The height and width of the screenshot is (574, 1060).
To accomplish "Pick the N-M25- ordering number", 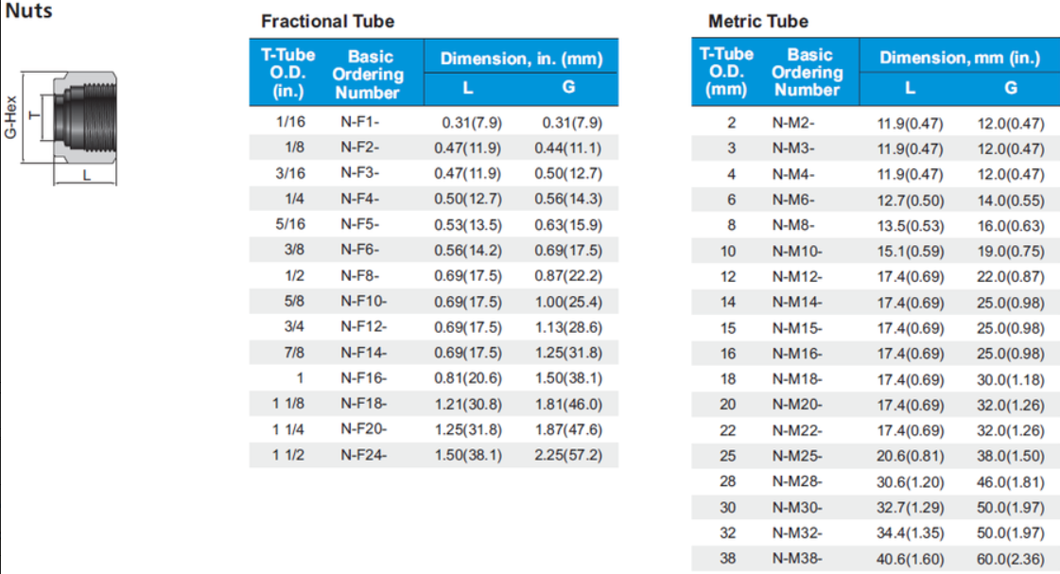I will click(x=797, y=456).
